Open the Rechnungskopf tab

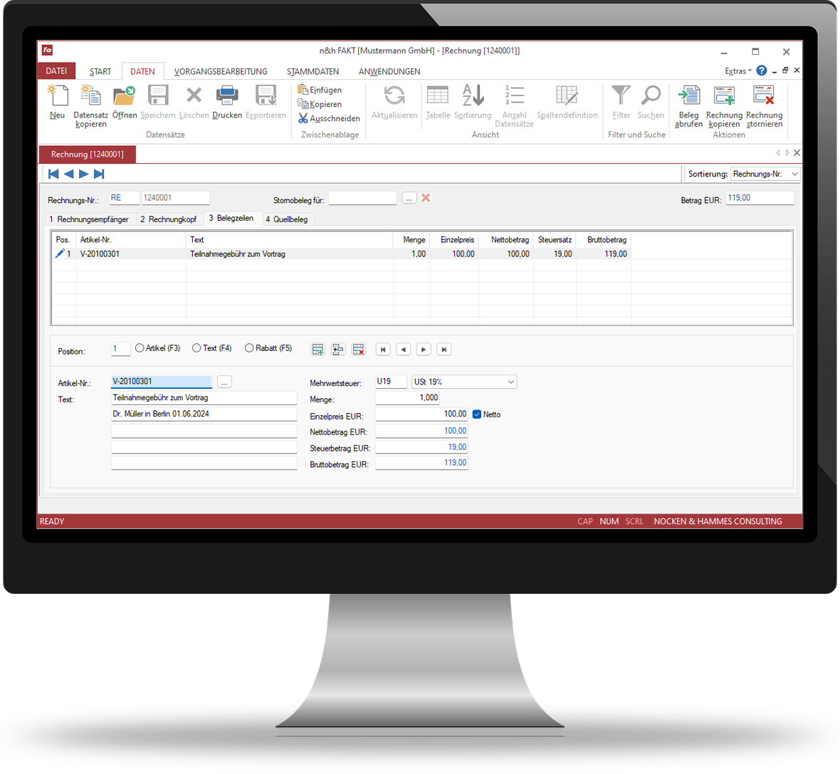[168, 219]
